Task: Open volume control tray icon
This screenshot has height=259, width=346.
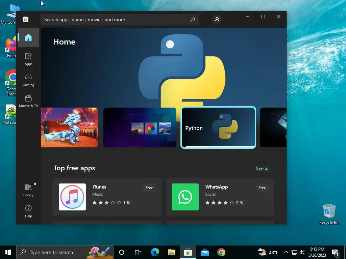Action: point(302,252)
